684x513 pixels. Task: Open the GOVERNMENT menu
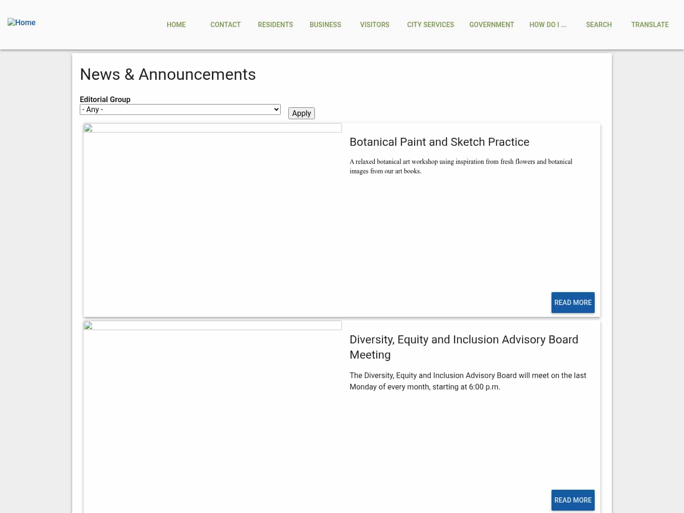click(492, 25)
